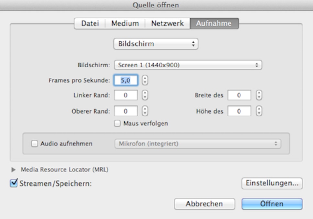This screenshot has width=313, height=219.
Task: Click the Aufnahme tab
Action: point(214,24)
